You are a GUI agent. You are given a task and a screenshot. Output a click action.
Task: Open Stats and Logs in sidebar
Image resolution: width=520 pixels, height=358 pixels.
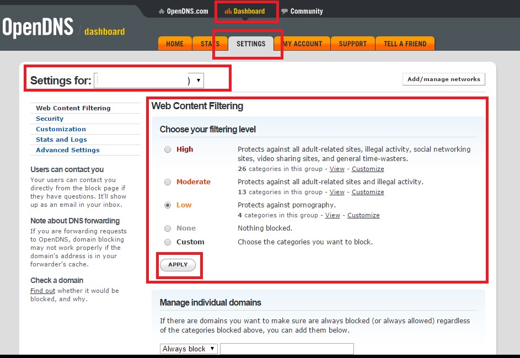(x=61, y=140)
